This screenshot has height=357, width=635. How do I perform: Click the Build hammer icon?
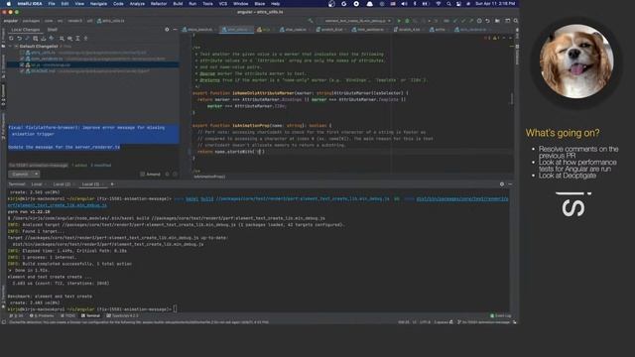point(311,21)
